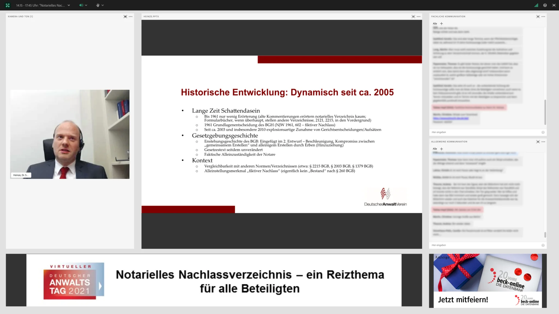Click the bullet Gesetzgebungsgeschichte
Viewport: 559px width, 314px height.
pyautogui.click(x=225, y=135)
